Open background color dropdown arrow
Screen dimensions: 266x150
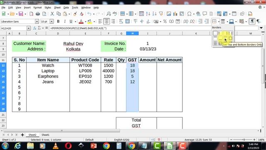[x=94, y=22]
